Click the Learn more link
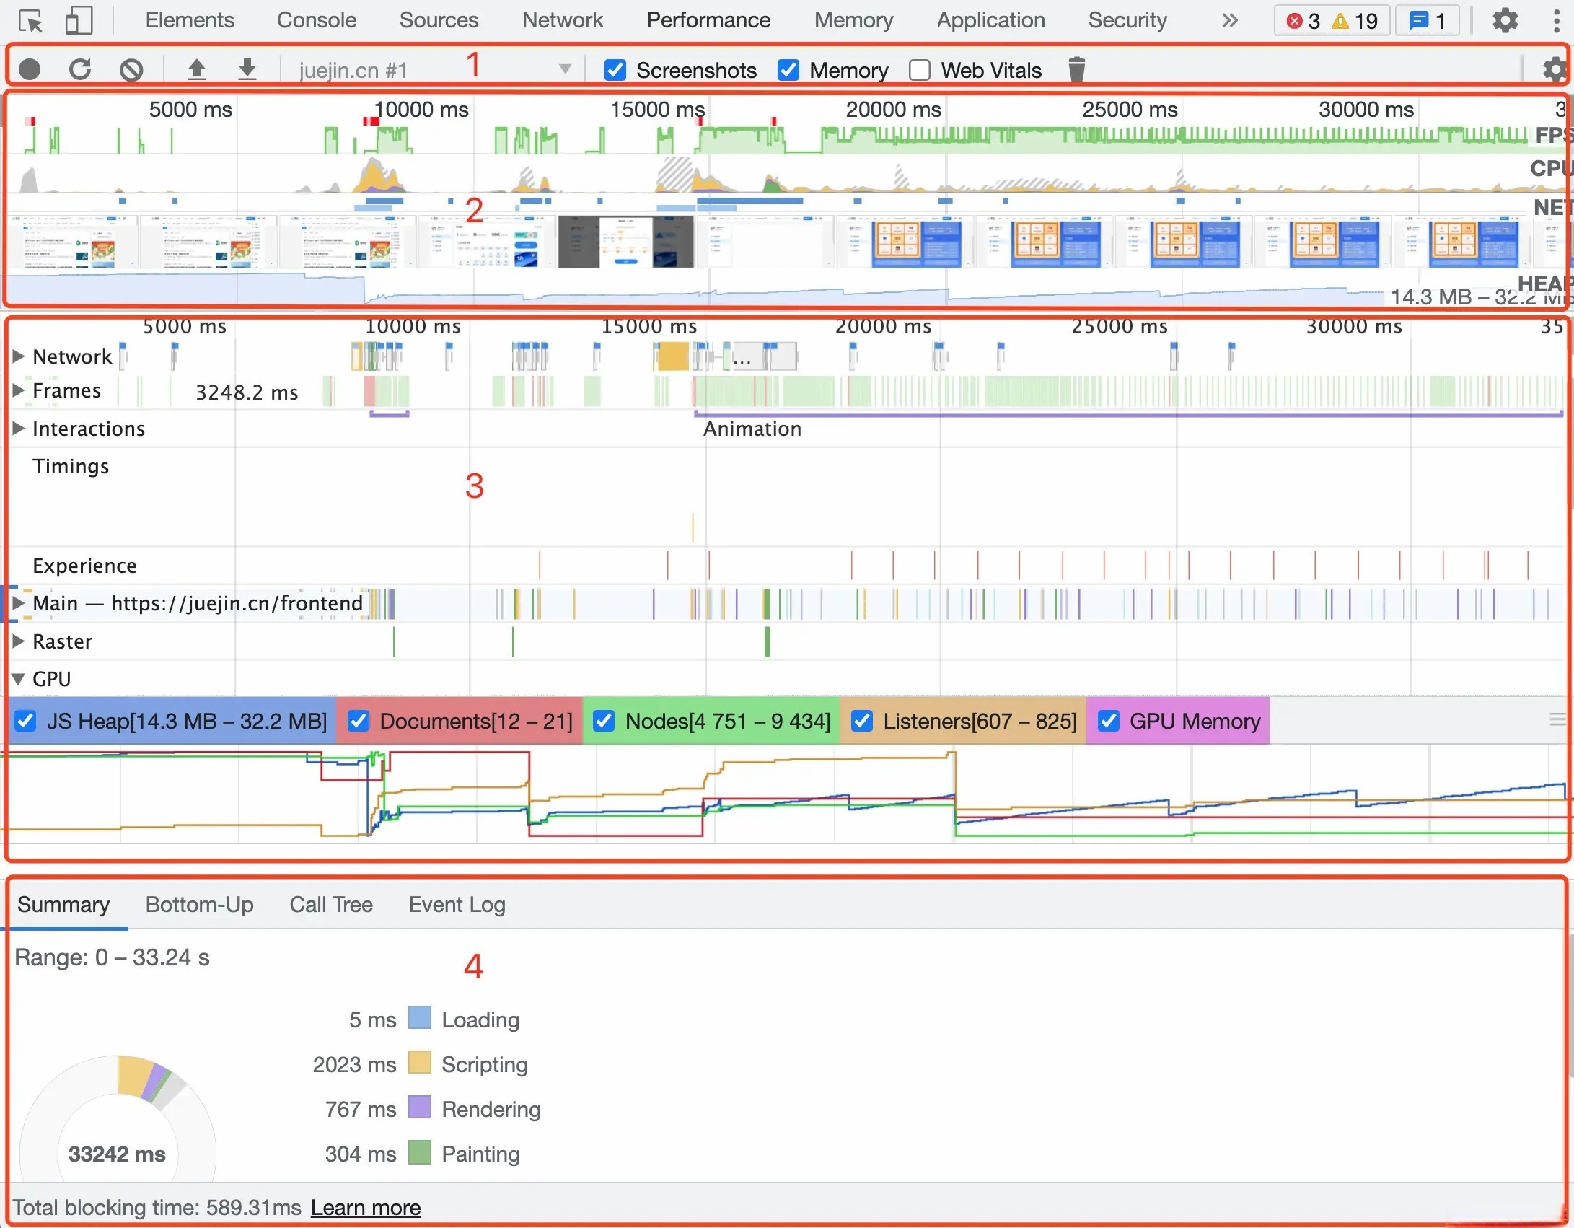The height and width of the screenshot is (1228, 1574). [x=366, y=1208]
